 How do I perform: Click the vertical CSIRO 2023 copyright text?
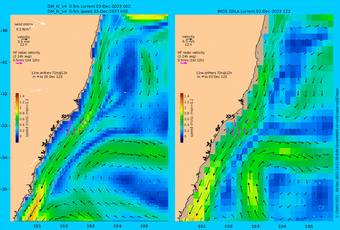[337, 153]
